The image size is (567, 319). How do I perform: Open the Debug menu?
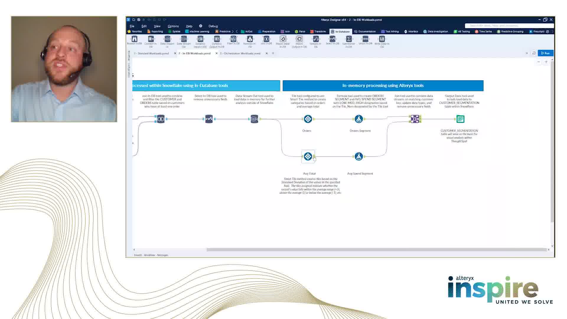tap(213, 26)
